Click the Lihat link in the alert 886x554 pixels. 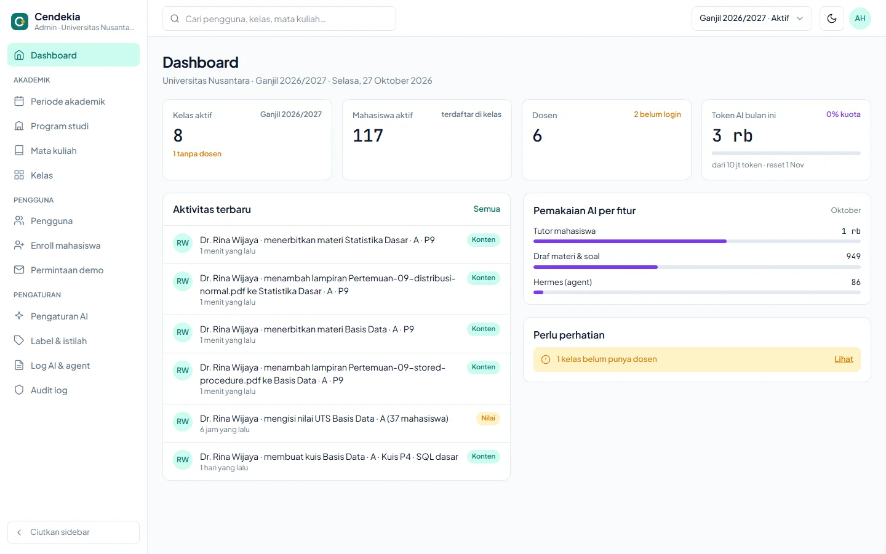point(844,359)
